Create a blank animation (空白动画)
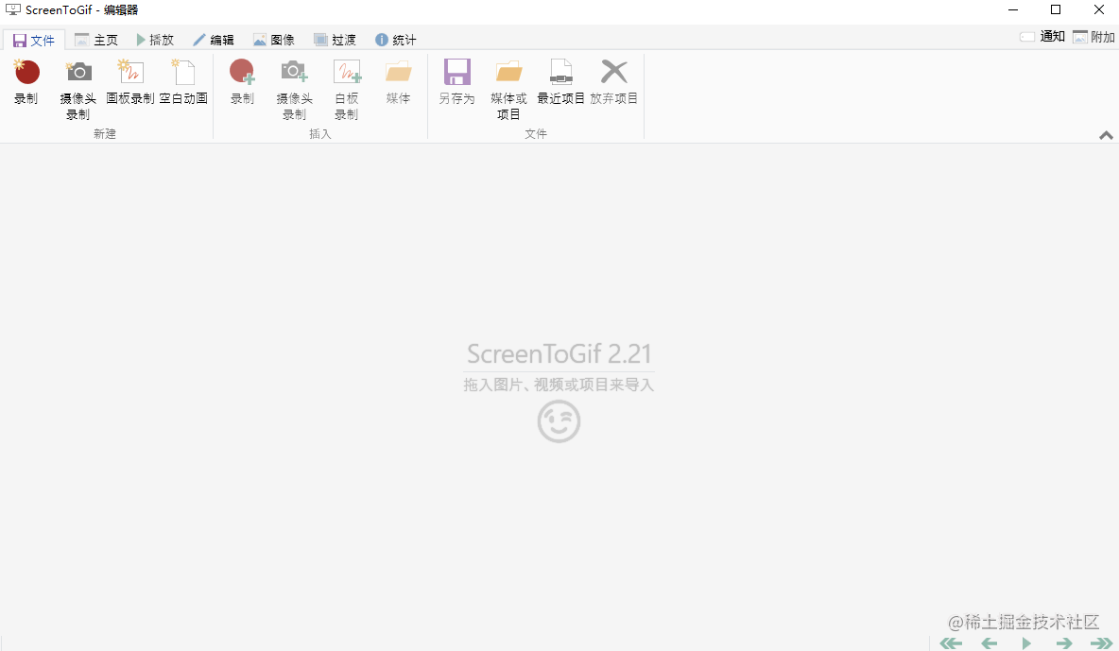Screen dimensions: 1119x651 pyautogui.click(x=183, y=83)
